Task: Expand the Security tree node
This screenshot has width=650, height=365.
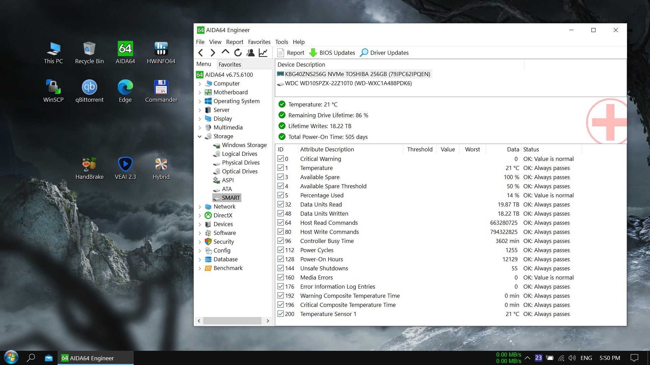Action: pos(200,242)
